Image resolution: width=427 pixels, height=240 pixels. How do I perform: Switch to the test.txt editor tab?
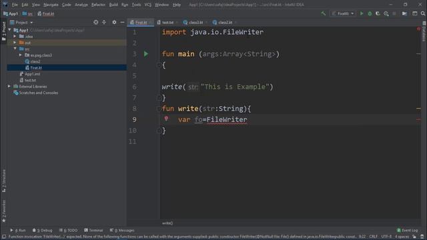tap(167, 22)
